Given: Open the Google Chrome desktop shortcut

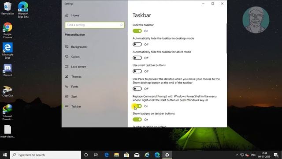Looking at the screenshot, I should [7, 30].
